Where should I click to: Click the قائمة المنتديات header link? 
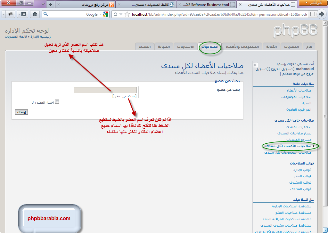point(16,37)
